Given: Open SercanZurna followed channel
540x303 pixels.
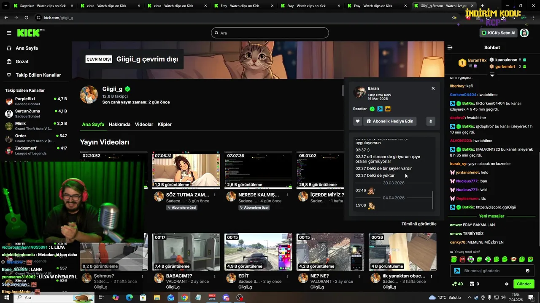Looking at the screenshot, I should pos(36,114).
